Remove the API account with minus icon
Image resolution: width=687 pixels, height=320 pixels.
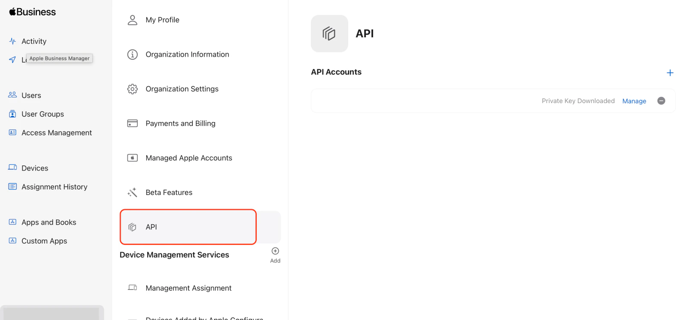661,101
